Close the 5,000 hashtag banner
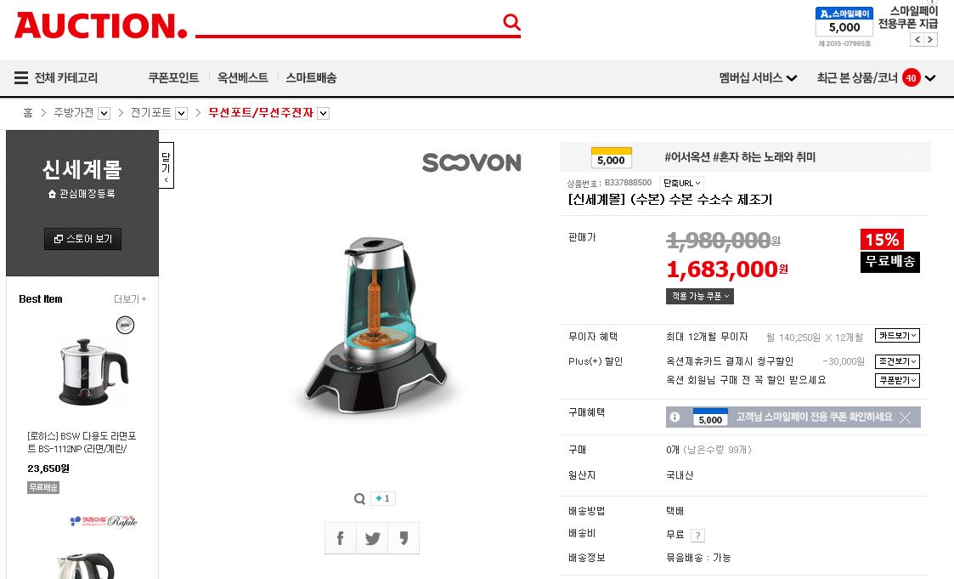Image resolution: width=954 pixels, height=579 pixels. (x=908, y=157)
